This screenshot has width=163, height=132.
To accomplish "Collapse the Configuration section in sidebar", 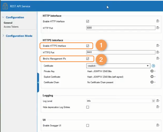I will [x=3, y=17].
